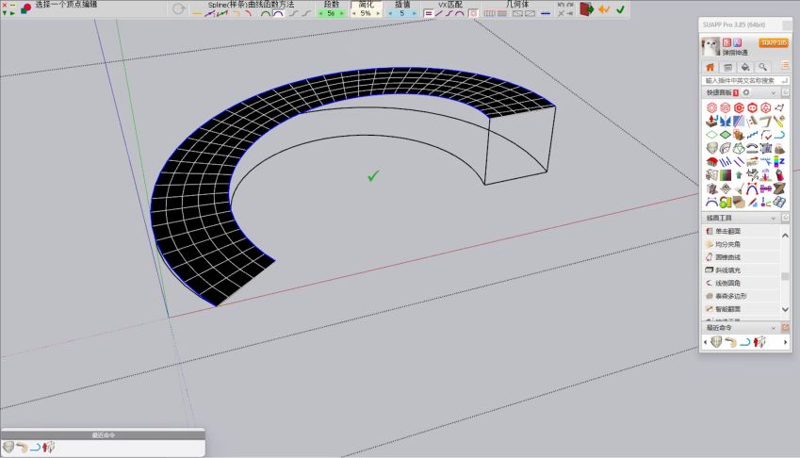Click the blue arch with red points icon
The image size is (800, 458).
[x=752, y=189]
